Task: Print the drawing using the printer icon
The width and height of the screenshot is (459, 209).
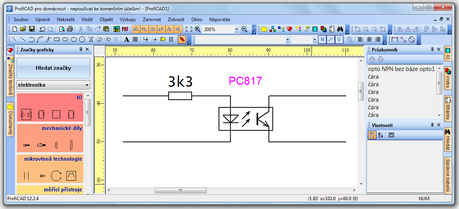Action: click(x=70, y=29)
